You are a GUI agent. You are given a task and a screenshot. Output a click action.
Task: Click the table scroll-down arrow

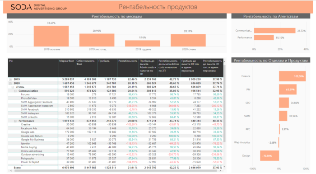[x=224, y=166]
